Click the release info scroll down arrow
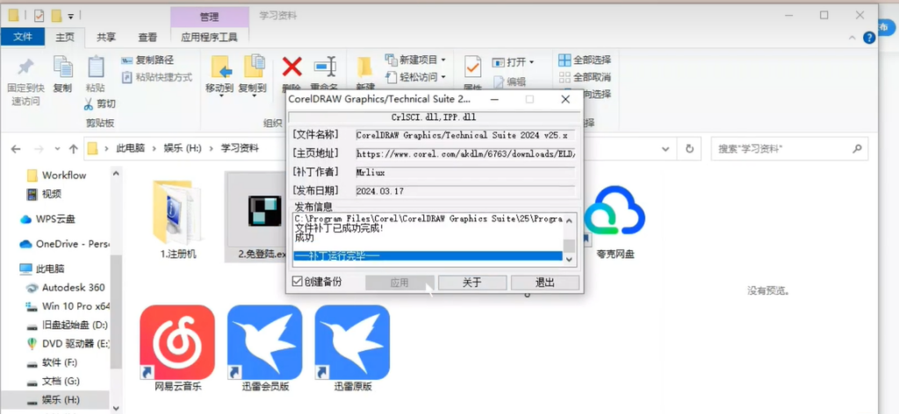The image size is (899, 414). [x=569, y=259]
